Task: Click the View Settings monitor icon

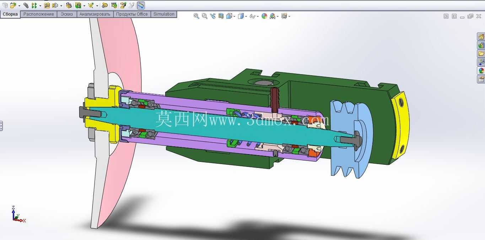Action: click(284, 16)
